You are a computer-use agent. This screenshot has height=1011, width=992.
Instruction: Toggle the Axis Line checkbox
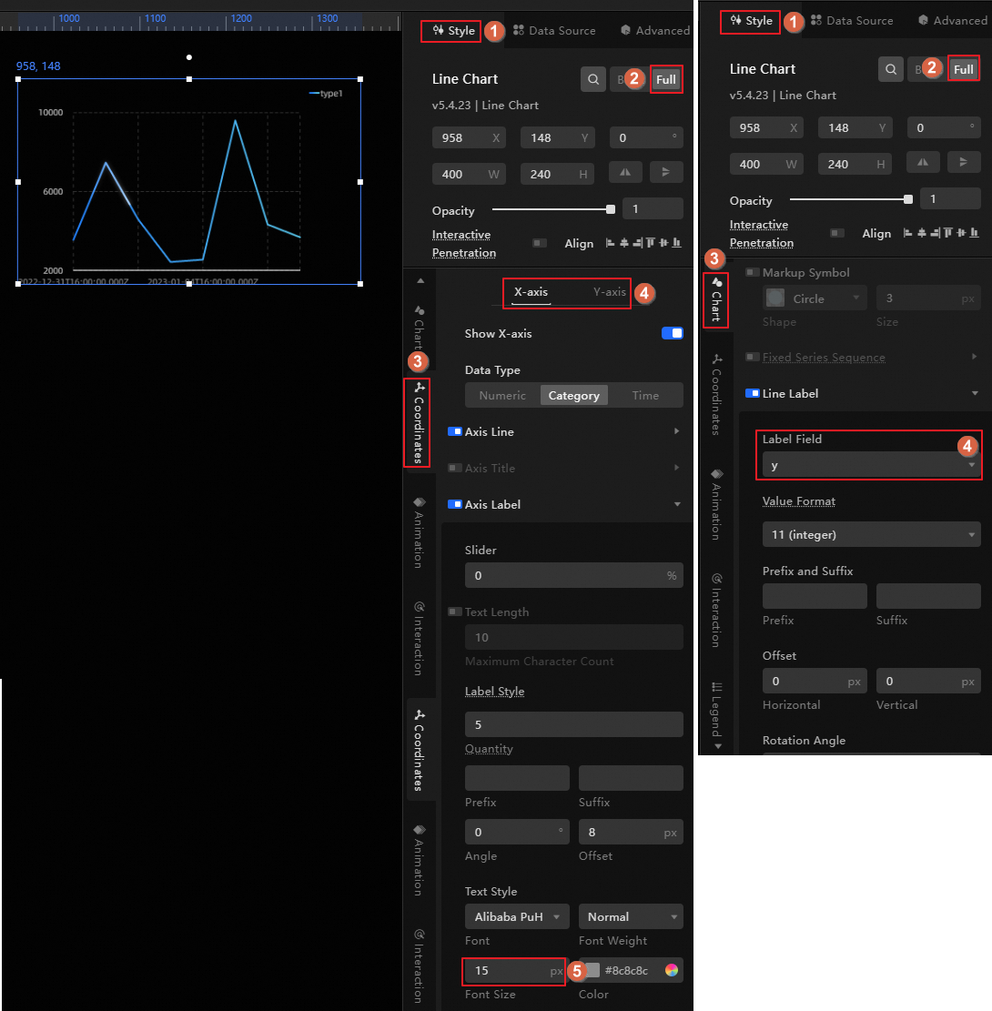(455, 431)
